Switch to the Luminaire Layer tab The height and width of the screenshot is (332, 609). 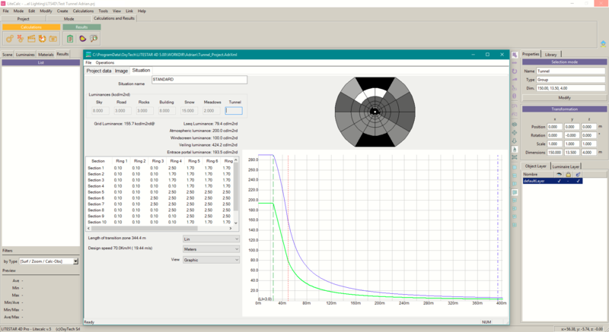pos(566,166)
